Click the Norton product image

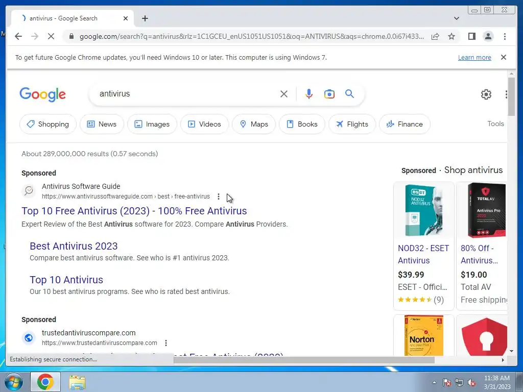423,336
